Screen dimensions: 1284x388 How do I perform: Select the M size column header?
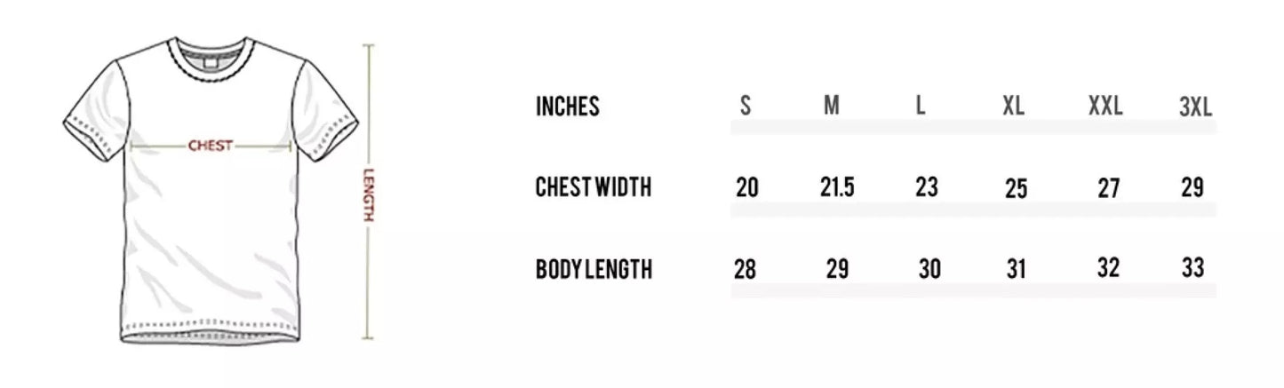(x=832, y=107)
